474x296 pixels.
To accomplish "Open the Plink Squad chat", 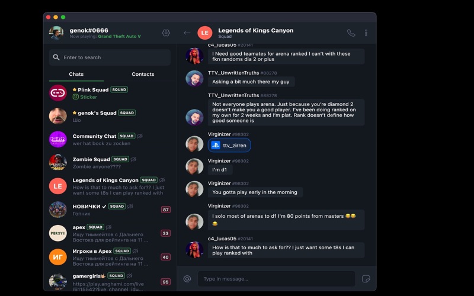I will tap(110, 93).
